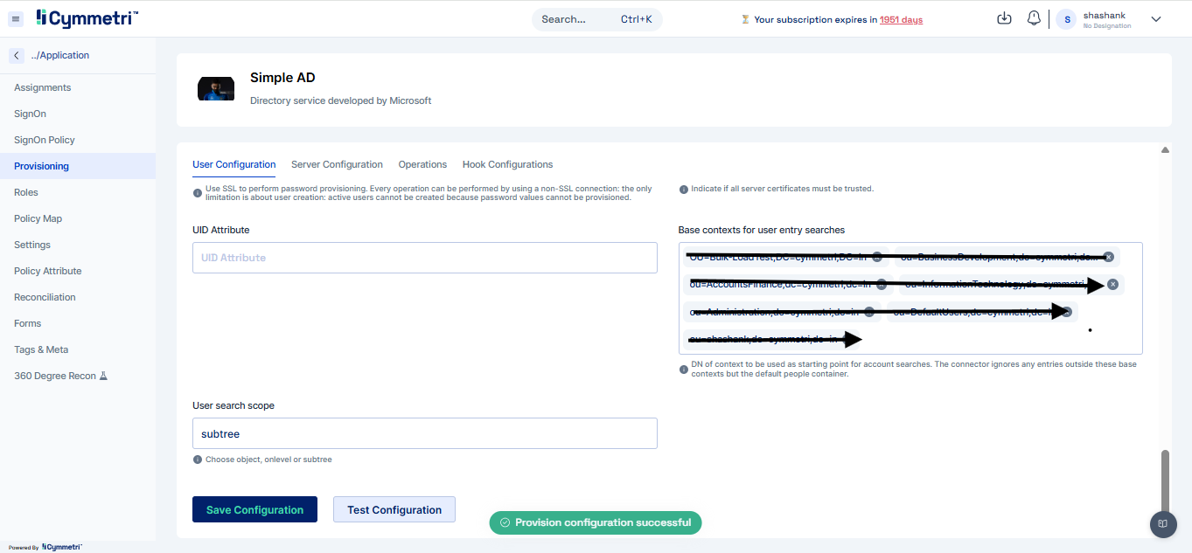Screen dimensions: 1192x553
Task: Click the back arrow beside ../Application
Action: [x=17, y=55]
